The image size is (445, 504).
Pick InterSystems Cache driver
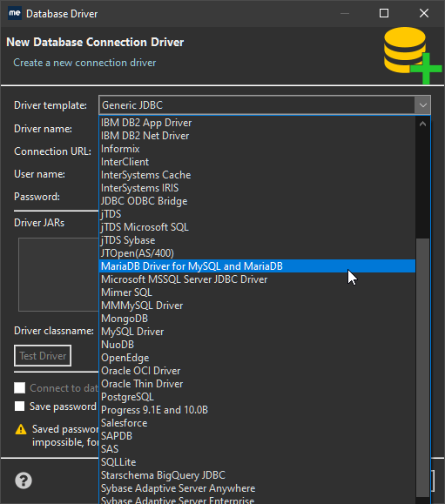[257, 175]
